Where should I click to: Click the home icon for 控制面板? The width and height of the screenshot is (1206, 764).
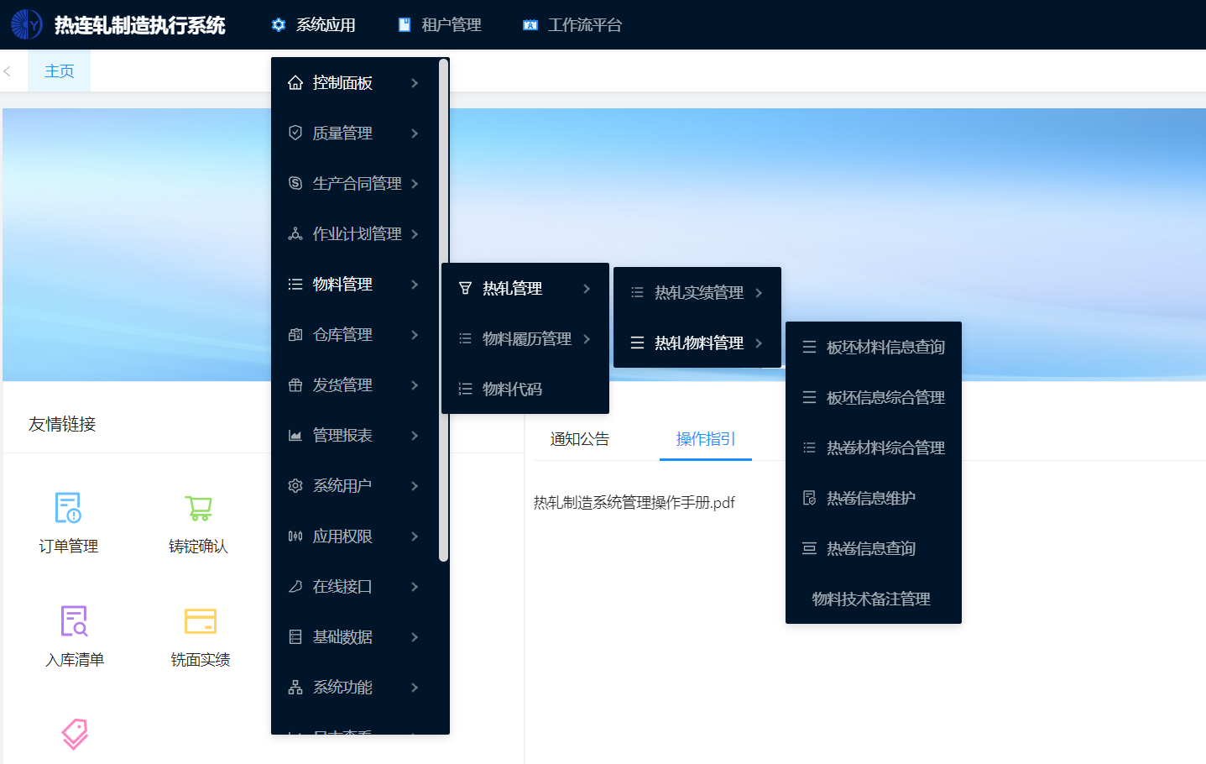coord(295,83)
